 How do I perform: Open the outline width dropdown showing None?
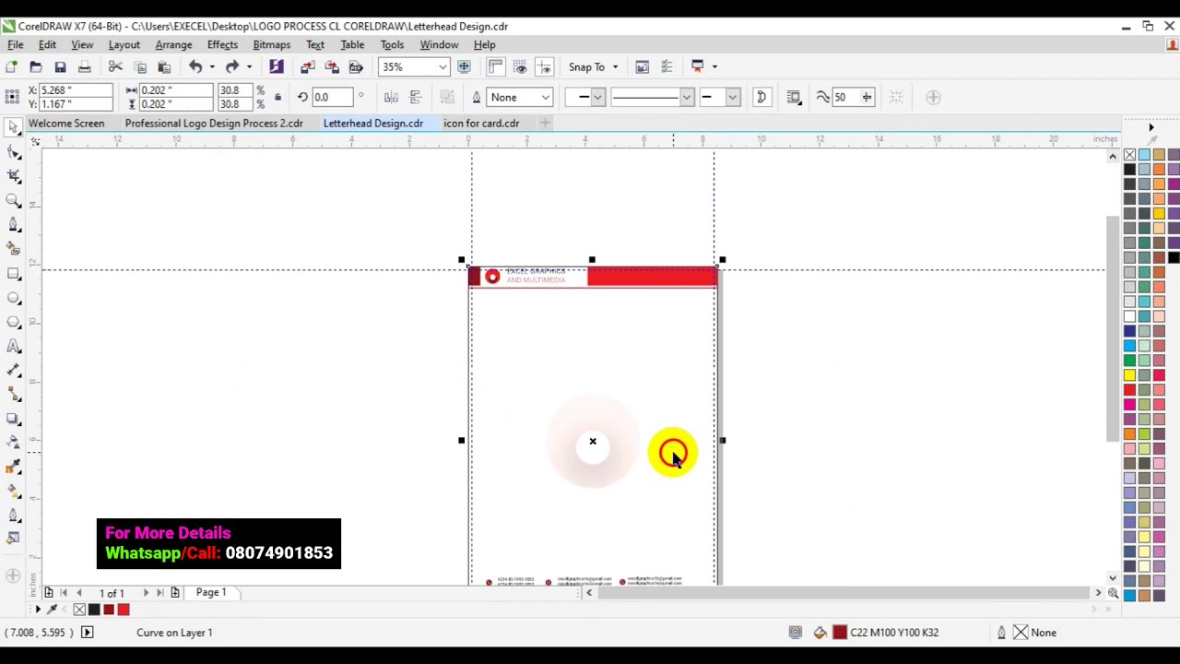coord(546,97)
